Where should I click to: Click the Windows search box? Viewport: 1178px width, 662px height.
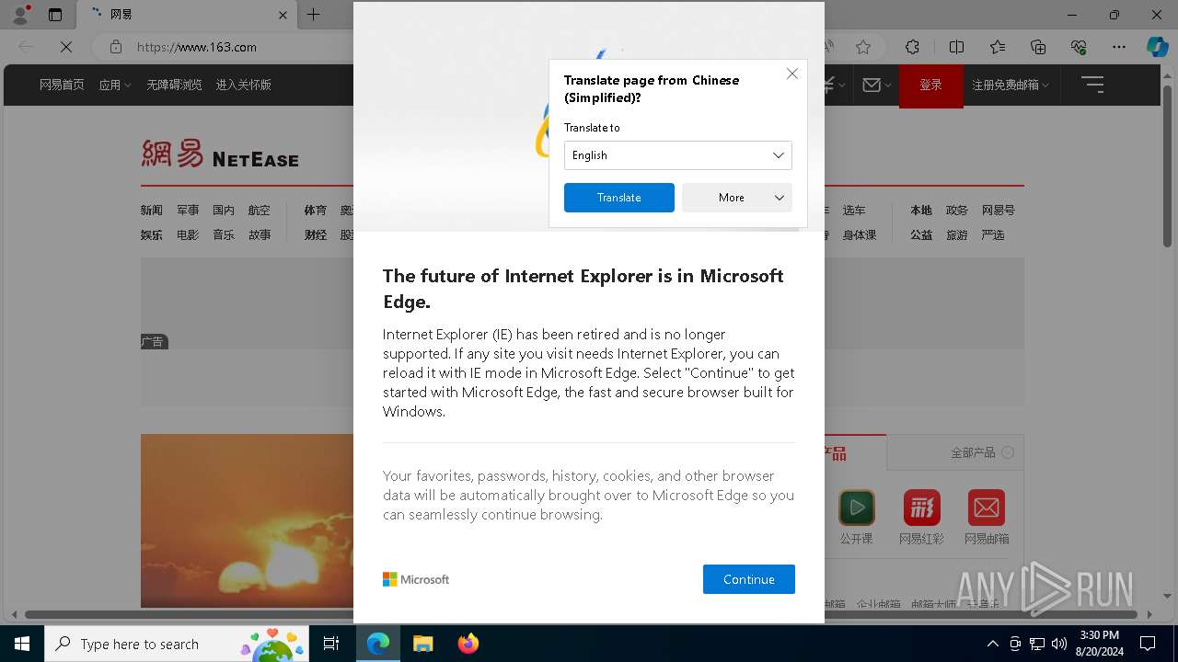(177, 644)
